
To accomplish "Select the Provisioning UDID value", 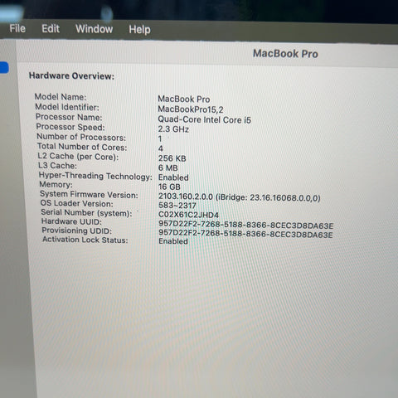I will coord(245,234).
